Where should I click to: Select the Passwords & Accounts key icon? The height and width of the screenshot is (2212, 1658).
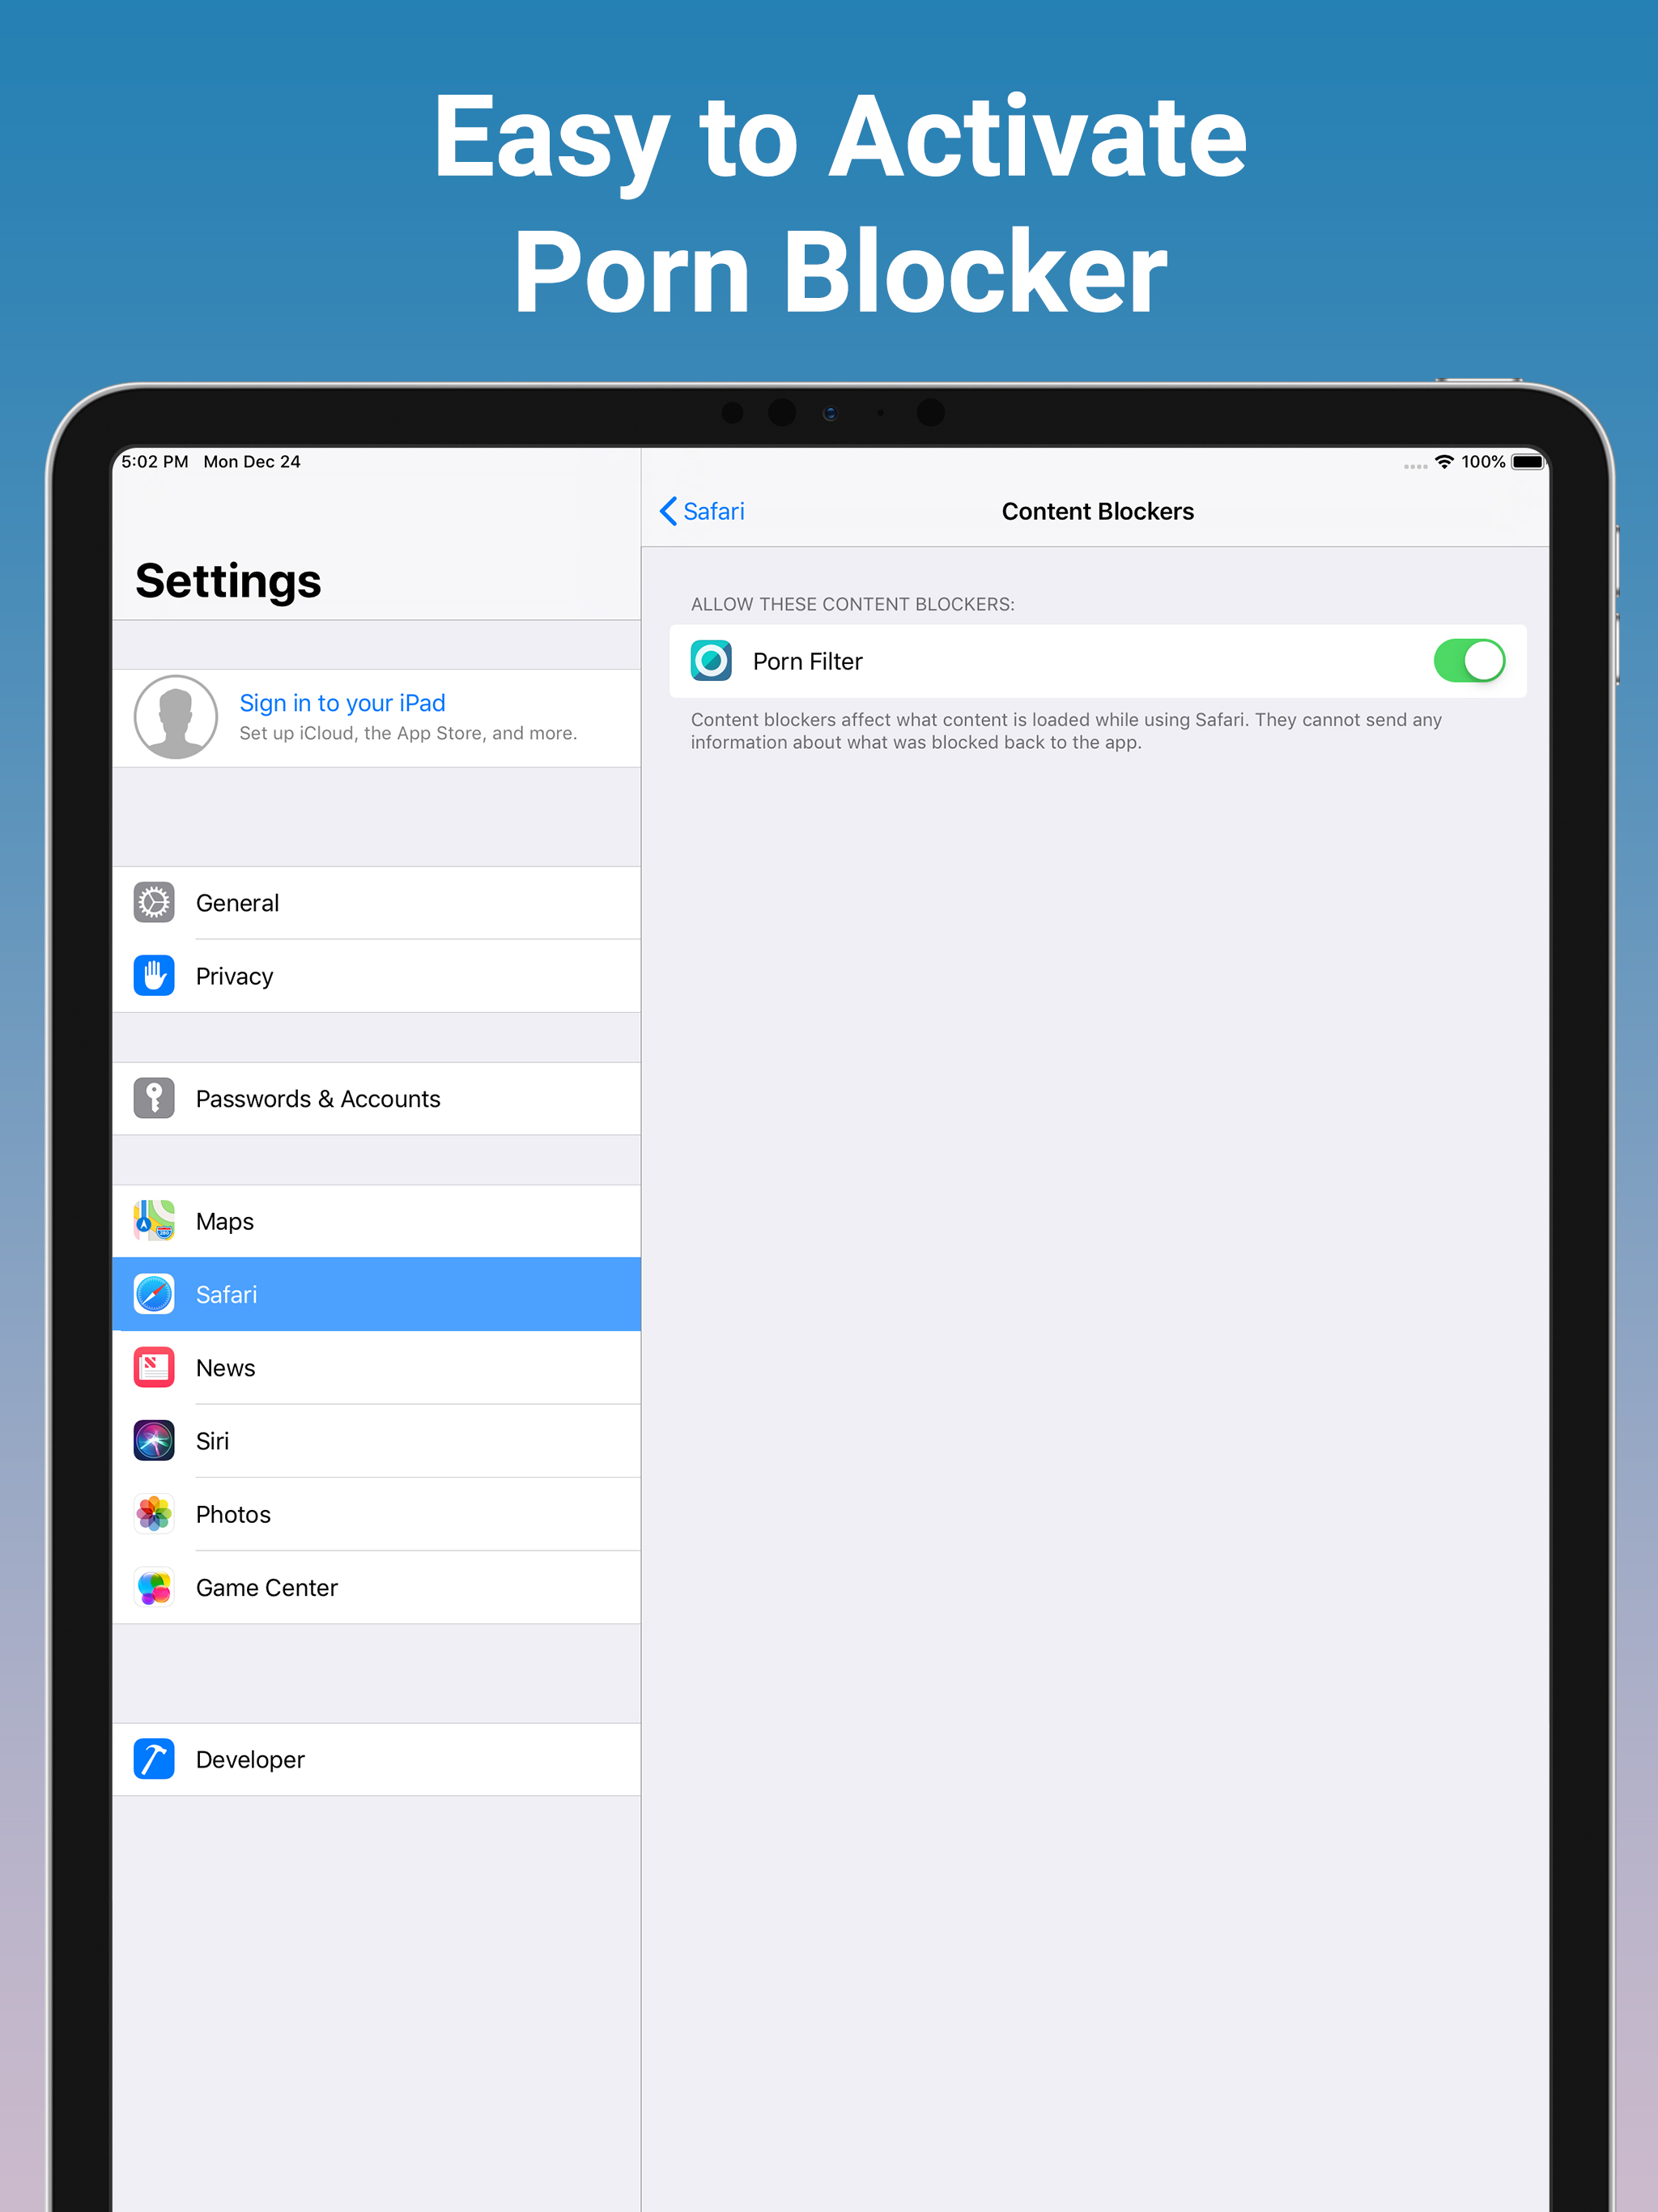coord(154,1098)
